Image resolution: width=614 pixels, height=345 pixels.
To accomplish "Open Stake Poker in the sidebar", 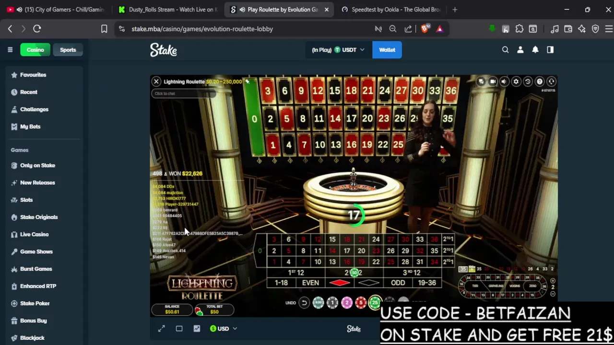I will point(43,303).
